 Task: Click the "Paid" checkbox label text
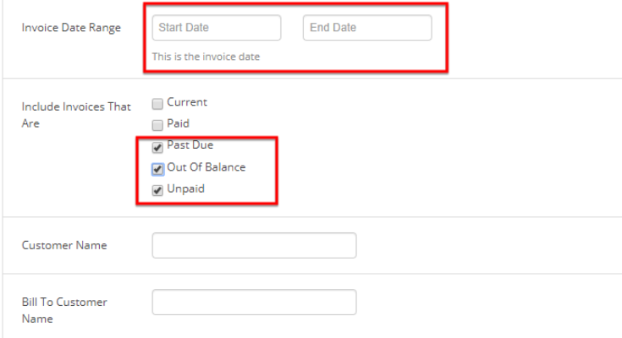pyautogui.click(x=178, y=123)
